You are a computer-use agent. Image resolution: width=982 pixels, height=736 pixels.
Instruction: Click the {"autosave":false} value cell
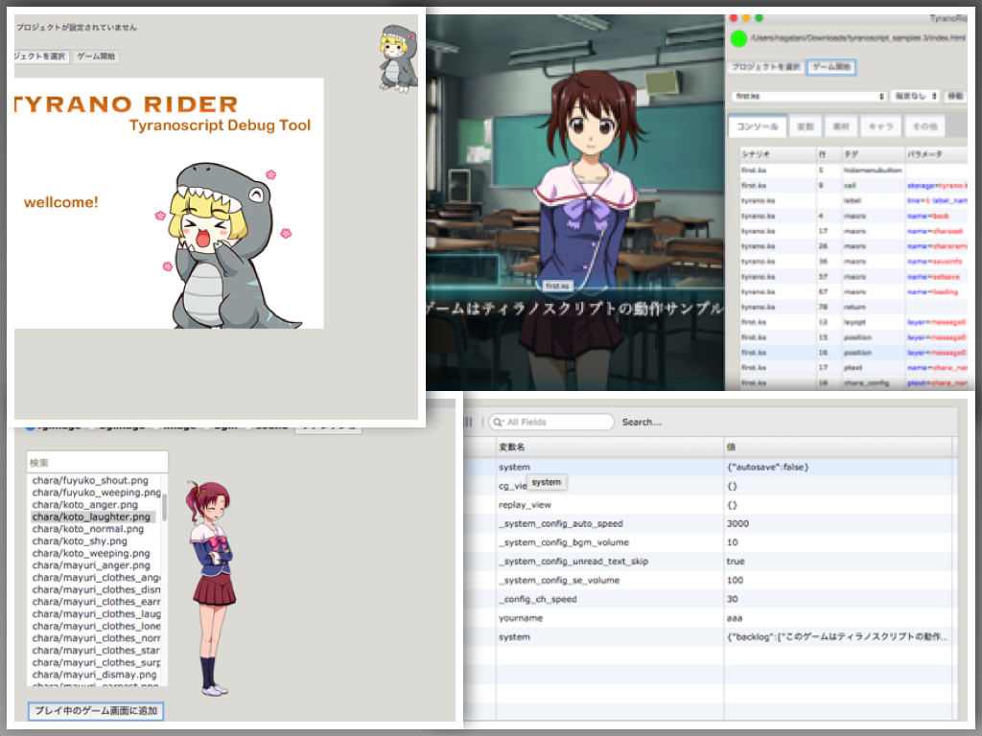point(840,467)
